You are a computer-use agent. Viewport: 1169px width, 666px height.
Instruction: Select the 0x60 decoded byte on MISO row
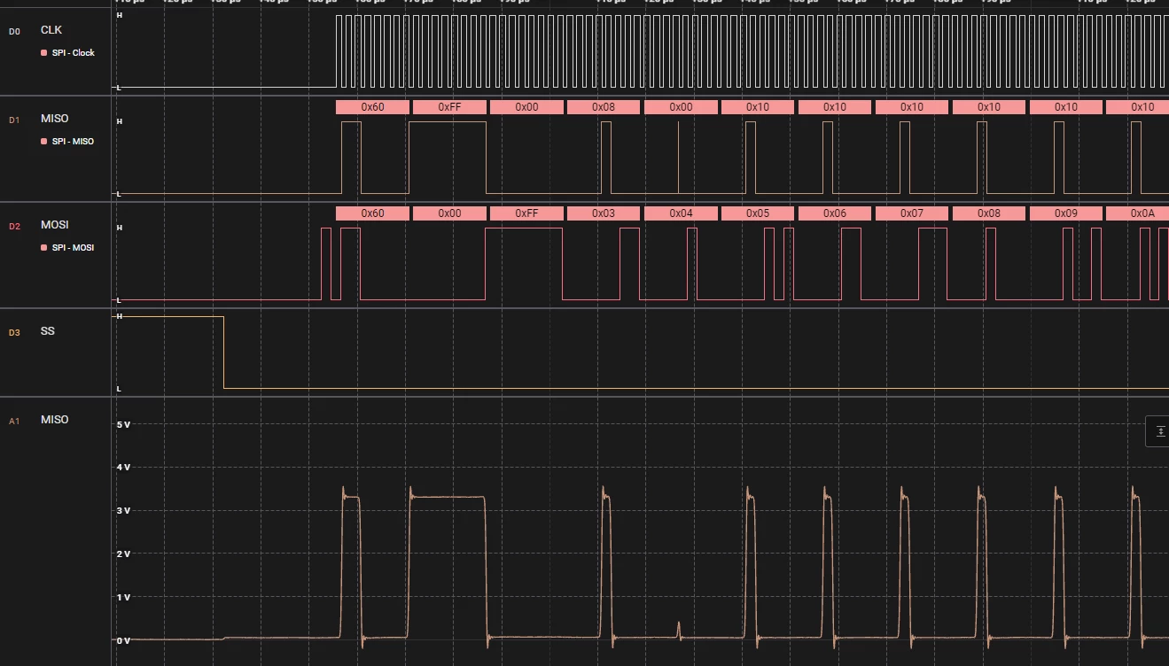[373, 107]
